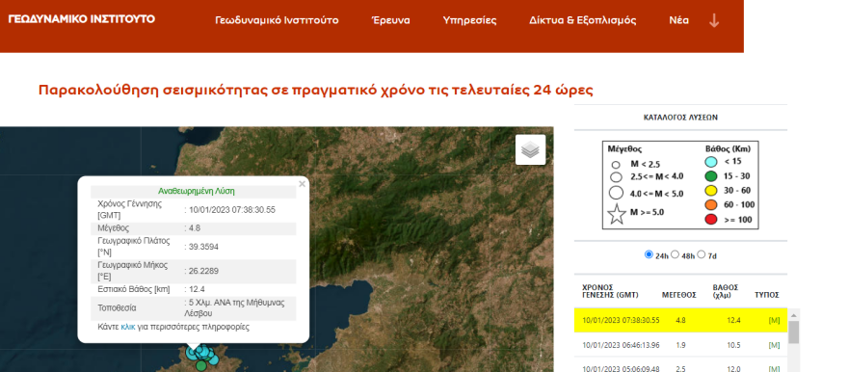Open [M] type link of 1.9 event
Viewport: 848px width, 372px height.
click(774, 345)
